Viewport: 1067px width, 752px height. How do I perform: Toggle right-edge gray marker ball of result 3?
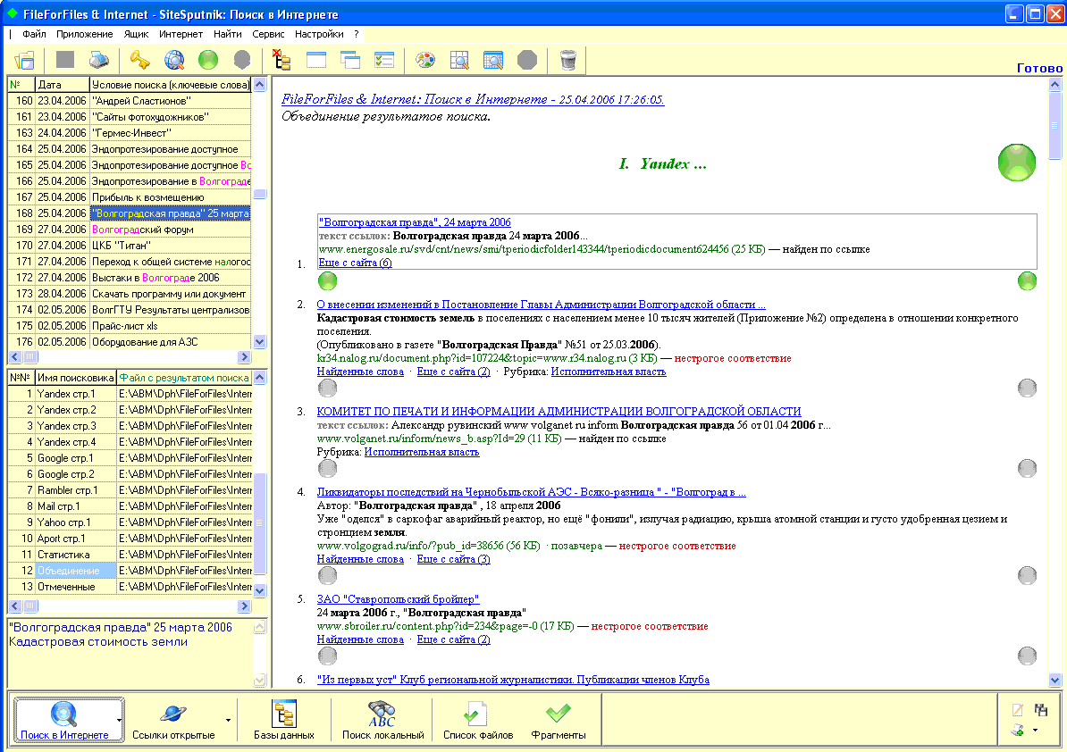point(1027,469)
